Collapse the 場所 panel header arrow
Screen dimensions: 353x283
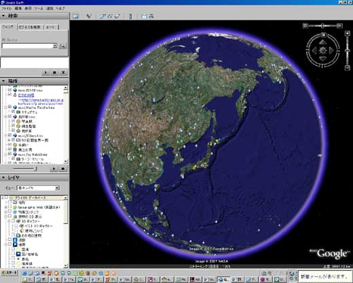click(3, 81)
